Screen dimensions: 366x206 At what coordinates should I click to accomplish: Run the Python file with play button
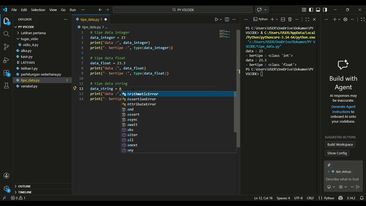point(216,19)
